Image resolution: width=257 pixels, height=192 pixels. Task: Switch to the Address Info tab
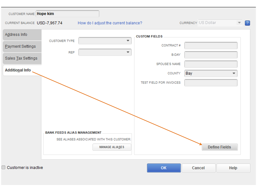point(22,35)
